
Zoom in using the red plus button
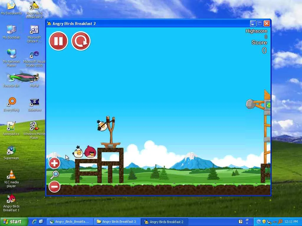click(54, 163)
